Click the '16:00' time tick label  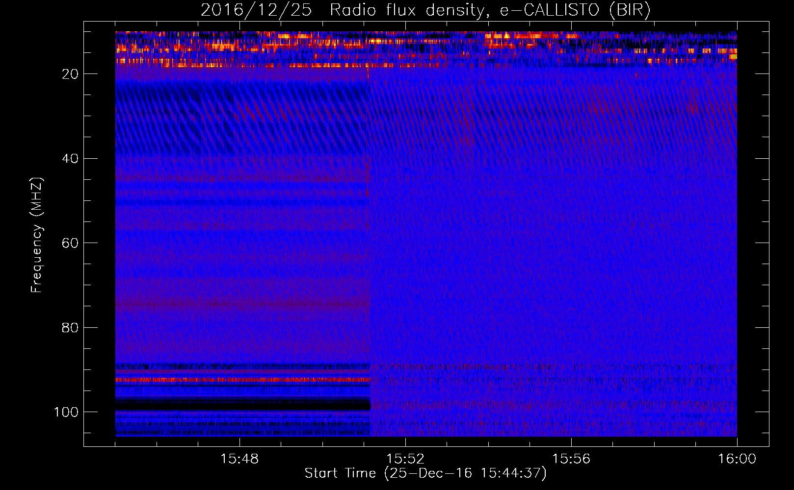point(737,459)
